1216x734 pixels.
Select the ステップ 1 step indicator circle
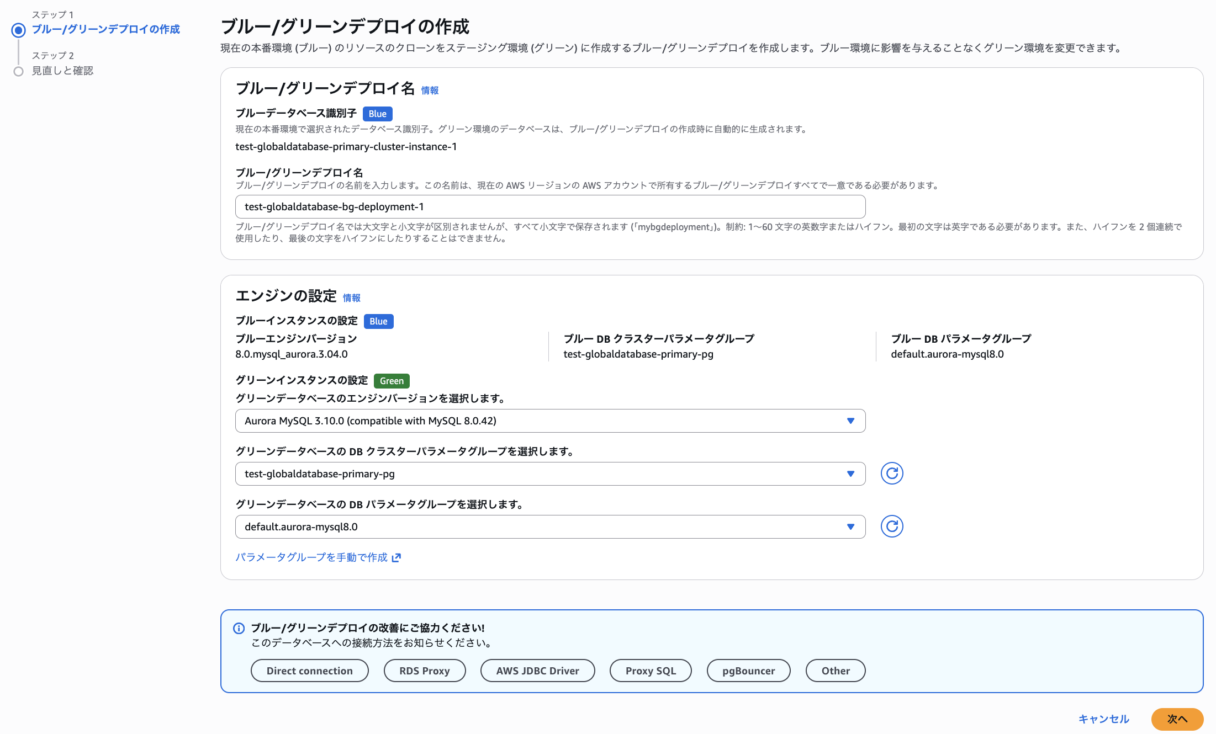18,30
